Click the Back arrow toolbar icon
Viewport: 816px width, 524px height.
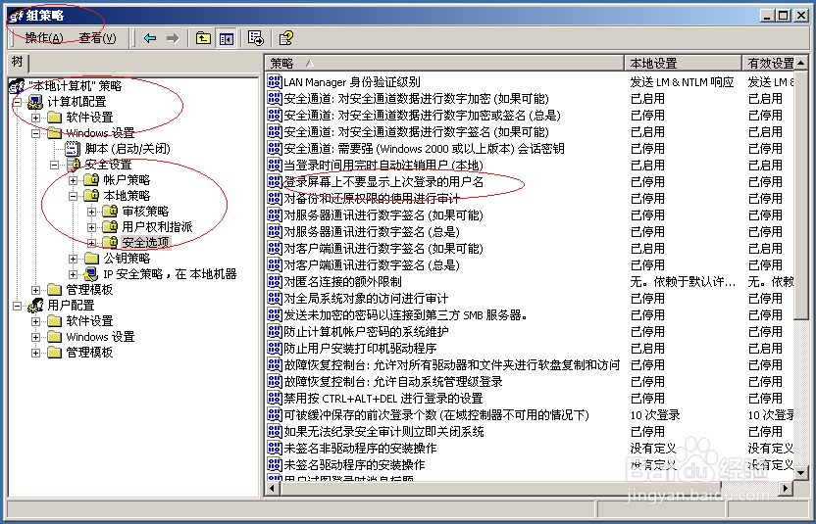pyautogui.click(x=150, y=38)
